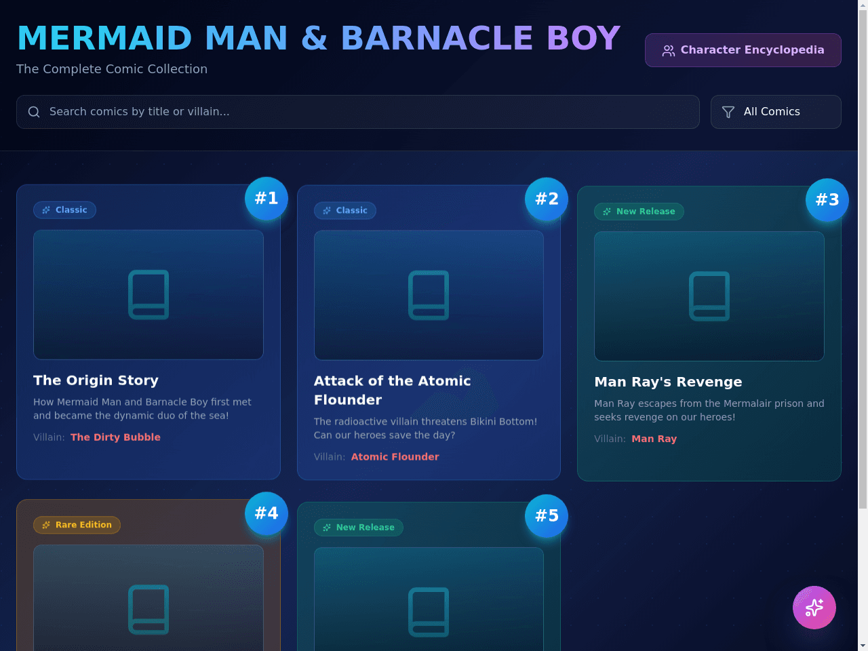Click the Man Ray's Revenge description text
The image size is (868, 651).
tap(709, 410)
